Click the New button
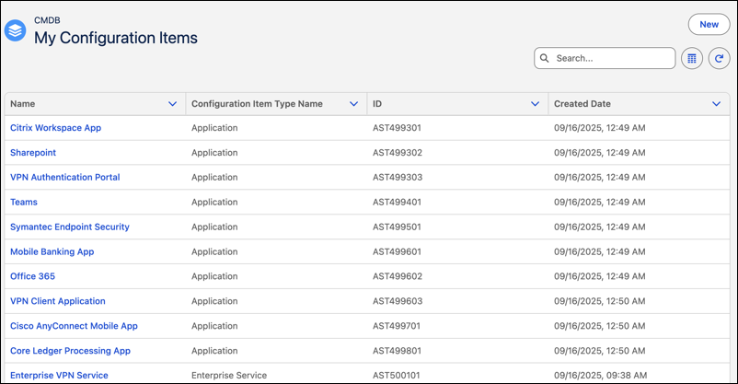738x384 pixels. coord(709,25)
